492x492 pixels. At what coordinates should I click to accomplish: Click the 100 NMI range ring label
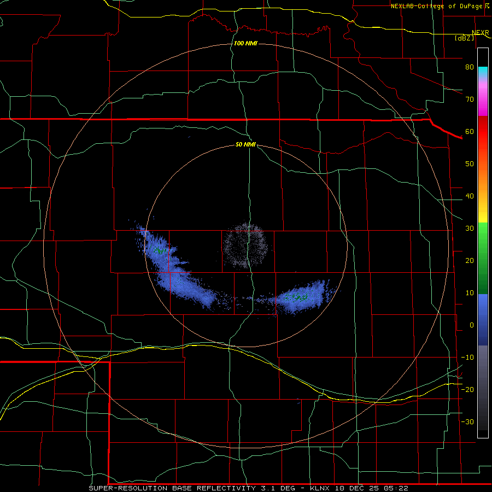[x=245, y=43]
